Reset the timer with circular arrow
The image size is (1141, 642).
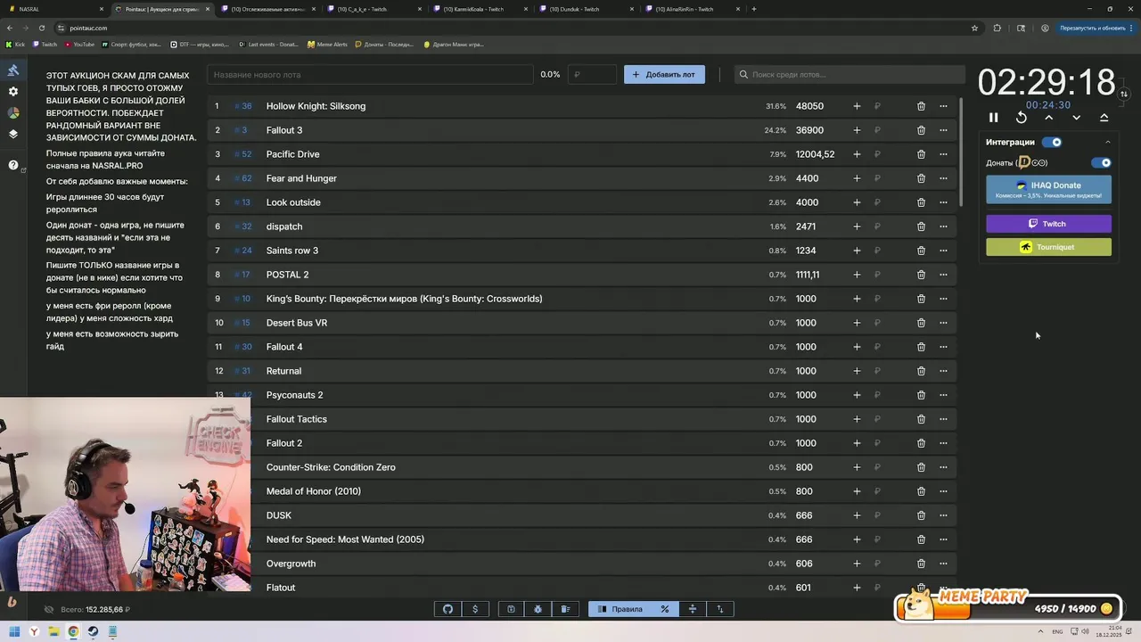click(1022, 118)
